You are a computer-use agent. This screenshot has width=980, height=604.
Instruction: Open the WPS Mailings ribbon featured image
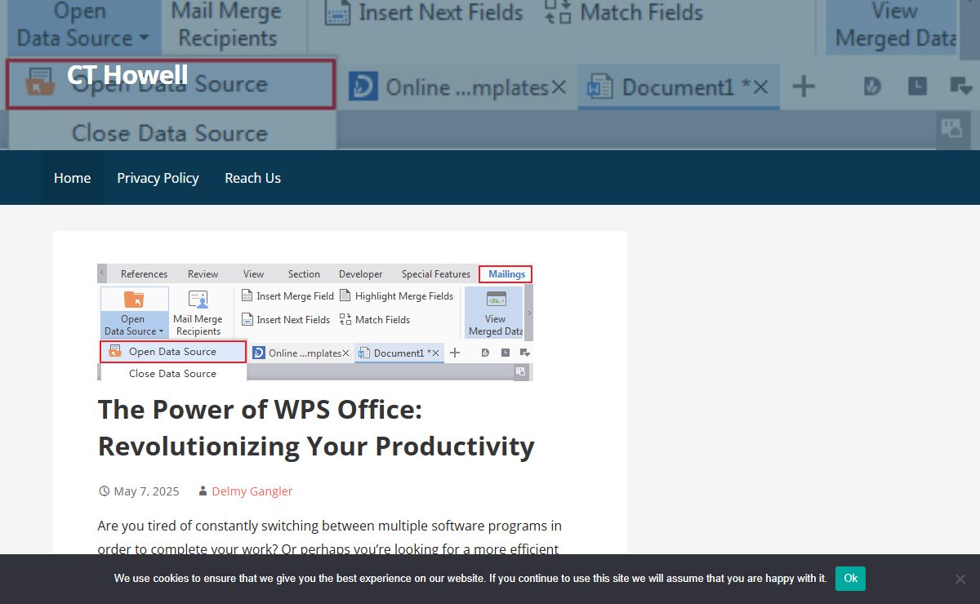[315, 322]
